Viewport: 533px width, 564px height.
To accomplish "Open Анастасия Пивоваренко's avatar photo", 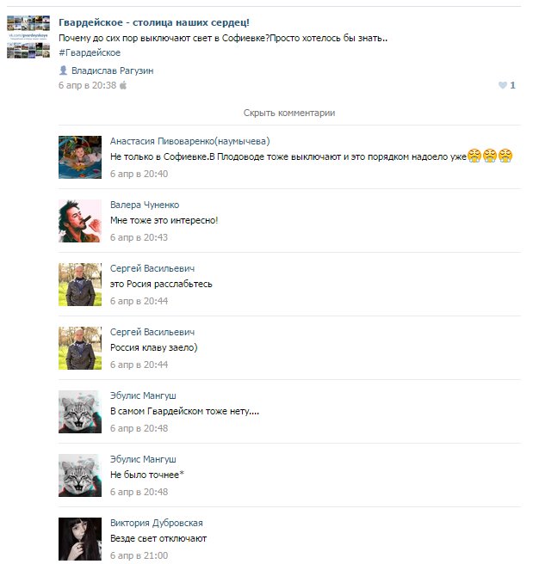I will coord(80,157).
